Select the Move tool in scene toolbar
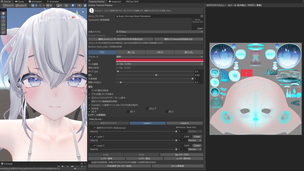The image size is (304, 171). [3, 17]
